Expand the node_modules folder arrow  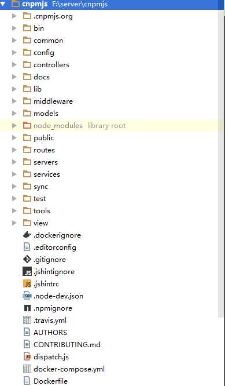coord(14,126)
